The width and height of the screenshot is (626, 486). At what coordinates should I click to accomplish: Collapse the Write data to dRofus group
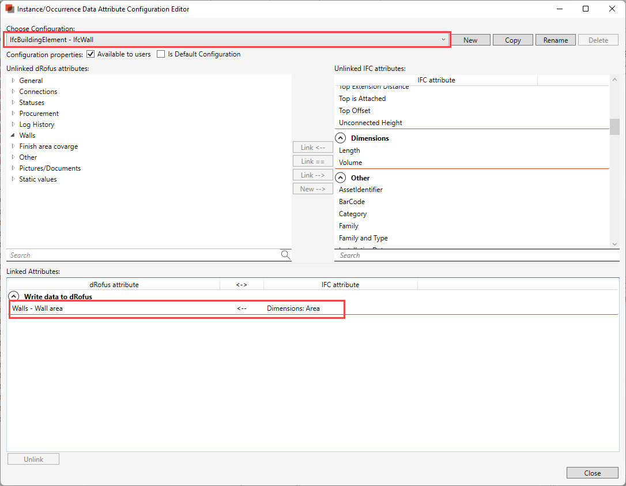pos(14,297)
